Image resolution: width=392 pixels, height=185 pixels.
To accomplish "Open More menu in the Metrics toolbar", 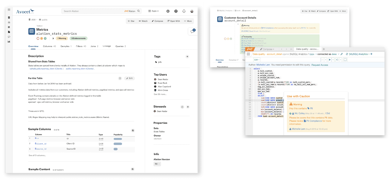I will click(x=188, y=21).
